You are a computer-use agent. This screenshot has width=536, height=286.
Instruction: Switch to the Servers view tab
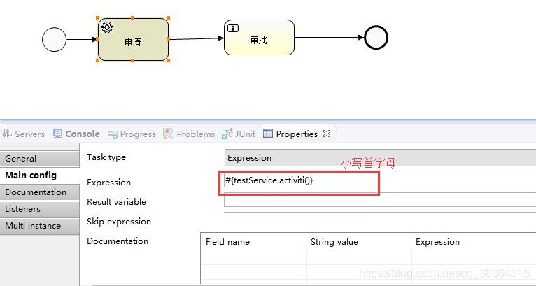pos(24,134)
